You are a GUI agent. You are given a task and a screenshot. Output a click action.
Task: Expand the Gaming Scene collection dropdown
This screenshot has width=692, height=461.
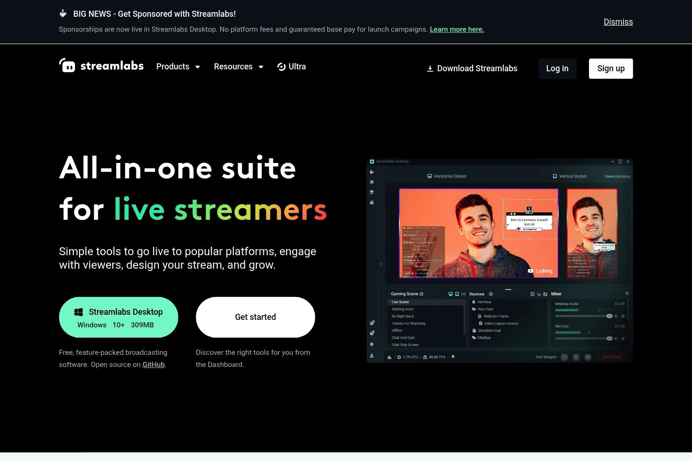click(x=389, y=294)
